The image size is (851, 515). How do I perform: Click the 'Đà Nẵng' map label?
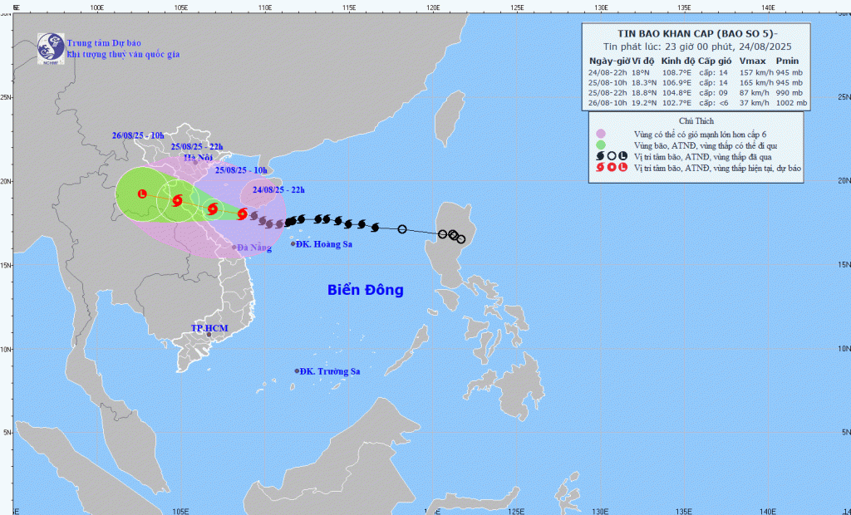(254, 248)
